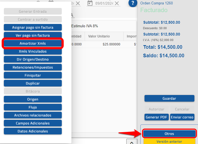
Task: Click Asignar pago sin factura
Action: [x=33, y=28]
